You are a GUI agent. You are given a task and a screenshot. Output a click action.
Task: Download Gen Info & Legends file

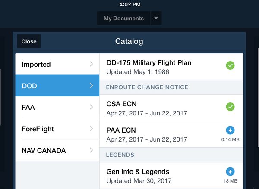[230, 171]
